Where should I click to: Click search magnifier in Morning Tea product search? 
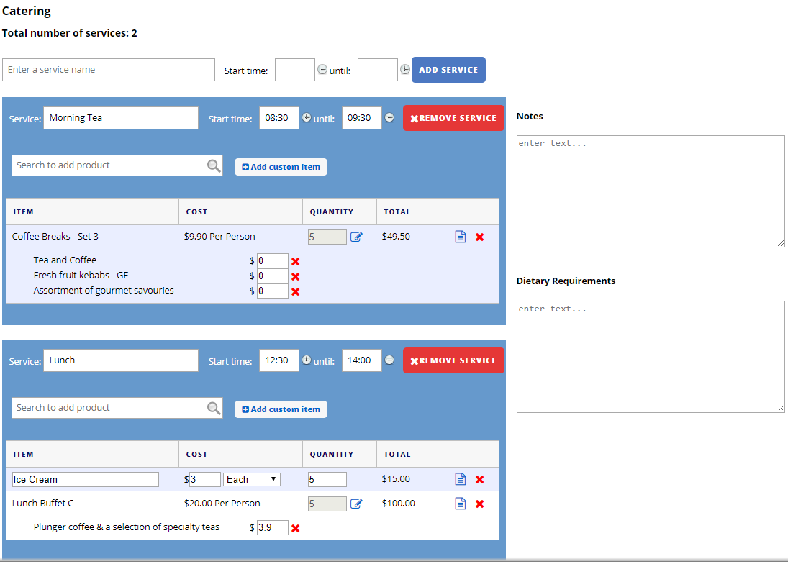214,165
